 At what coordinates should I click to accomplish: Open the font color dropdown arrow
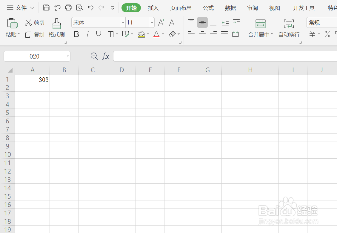tap(163, 34)
